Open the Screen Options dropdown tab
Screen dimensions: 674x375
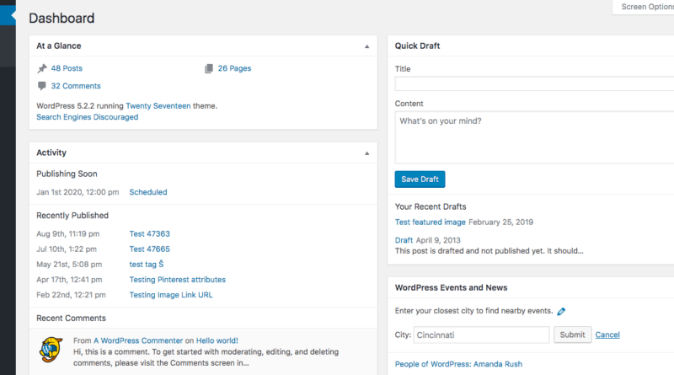click(x=645, y=7)
